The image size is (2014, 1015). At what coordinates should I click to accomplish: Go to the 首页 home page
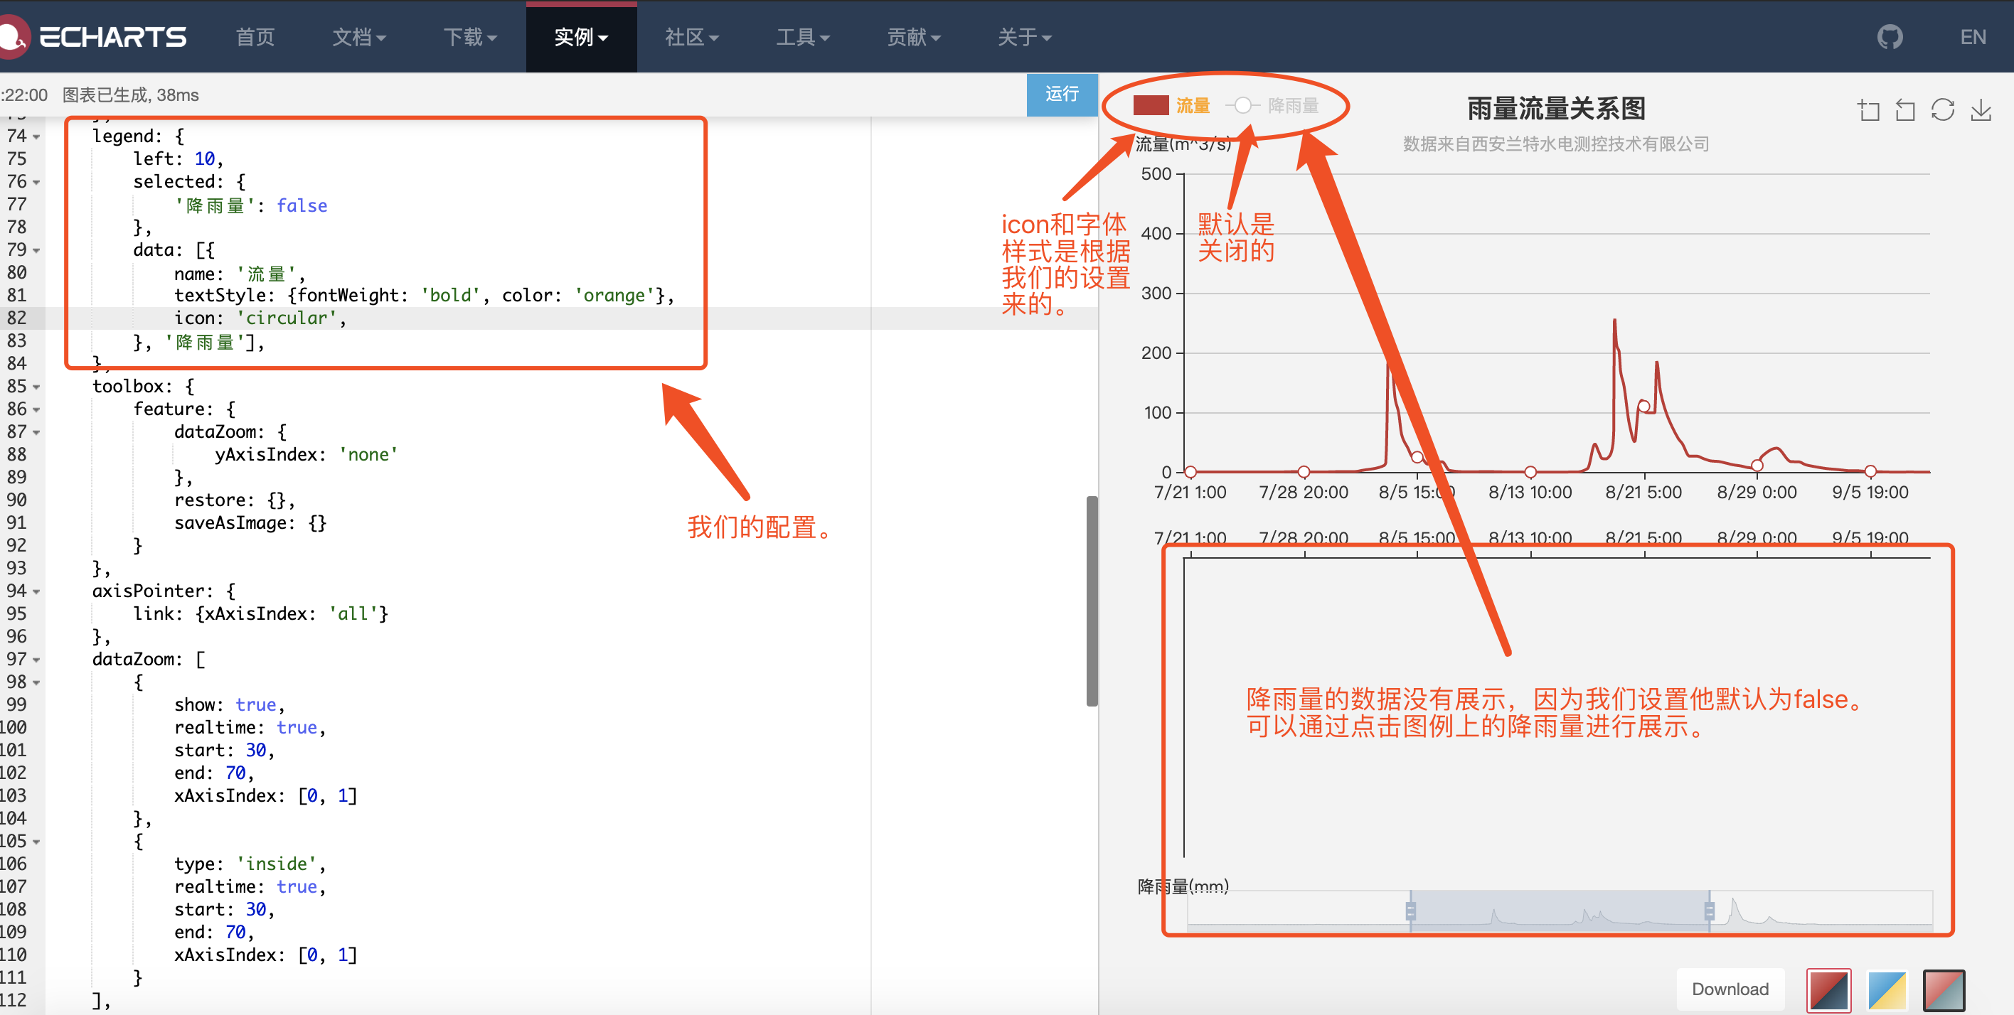255,37
